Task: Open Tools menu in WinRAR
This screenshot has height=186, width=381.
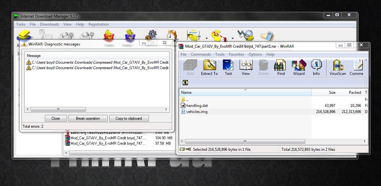Action: (x=220, y=54)
